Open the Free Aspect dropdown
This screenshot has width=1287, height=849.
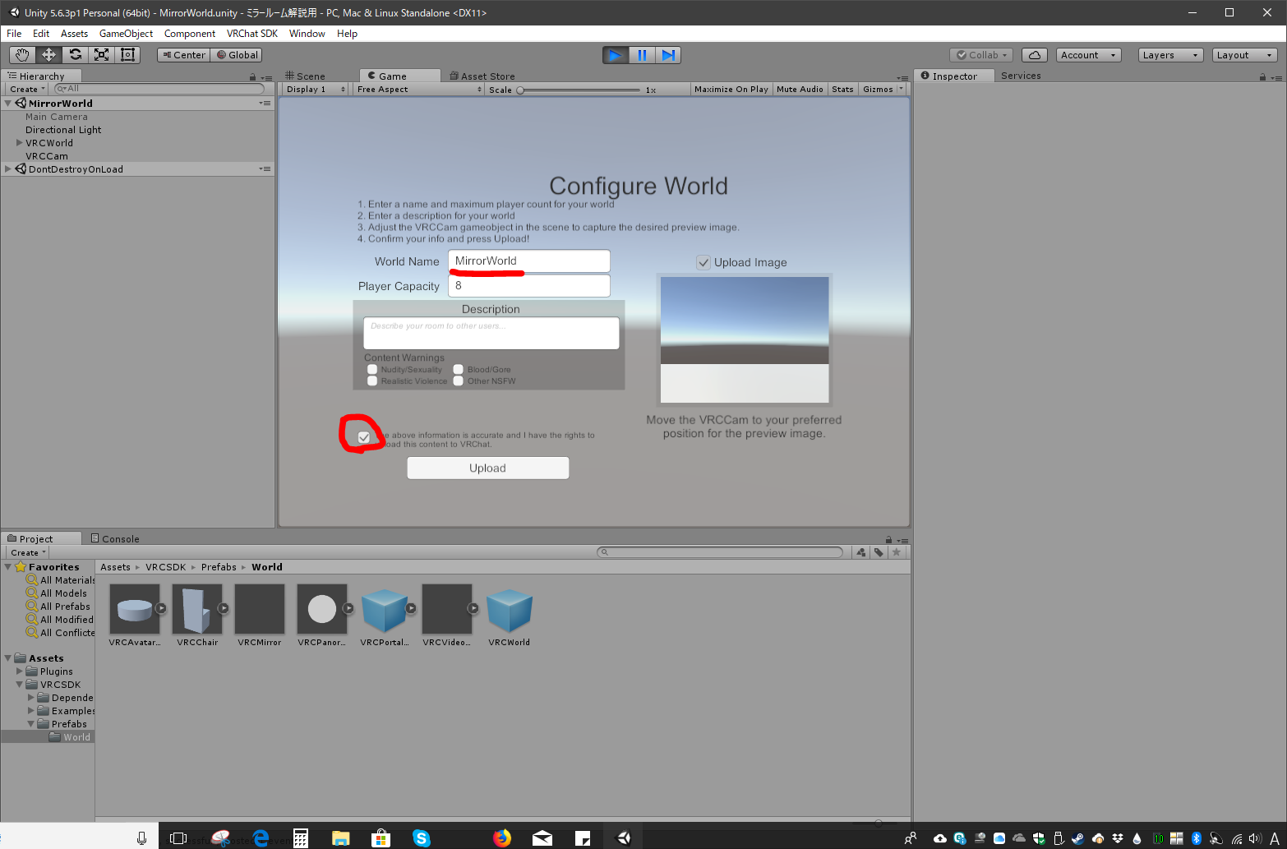[419, 89]
